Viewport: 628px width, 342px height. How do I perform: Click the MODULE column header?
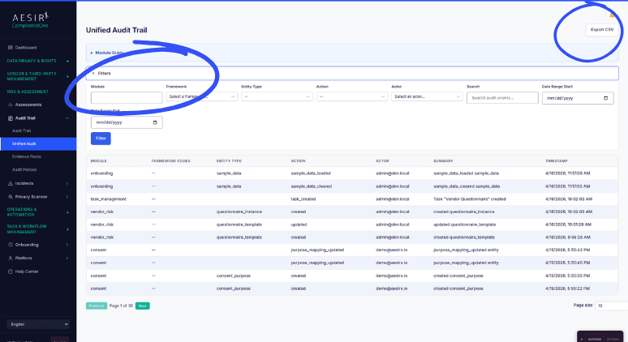98,161
